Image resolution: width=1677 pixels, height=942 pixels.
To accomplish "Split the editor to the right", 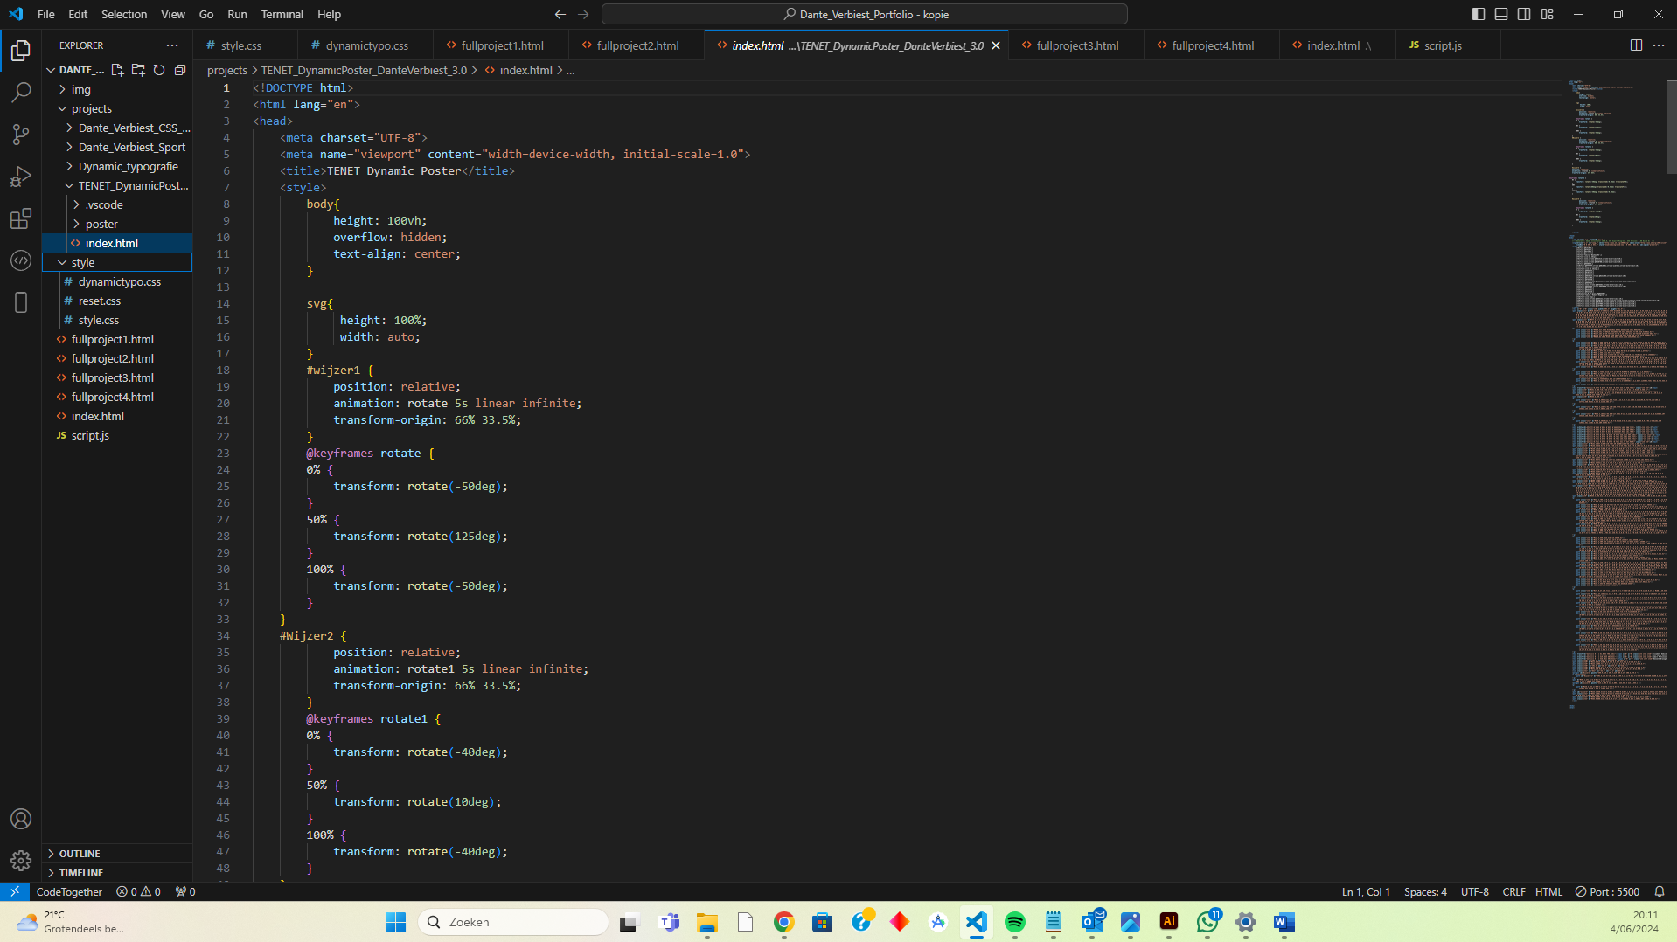I will pos(1636,45).
